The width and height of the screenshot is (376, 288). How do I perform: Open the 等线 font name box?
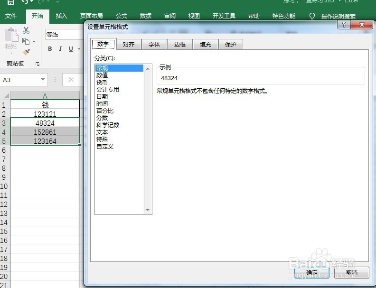pyautogui.click(x=64, y=35)
